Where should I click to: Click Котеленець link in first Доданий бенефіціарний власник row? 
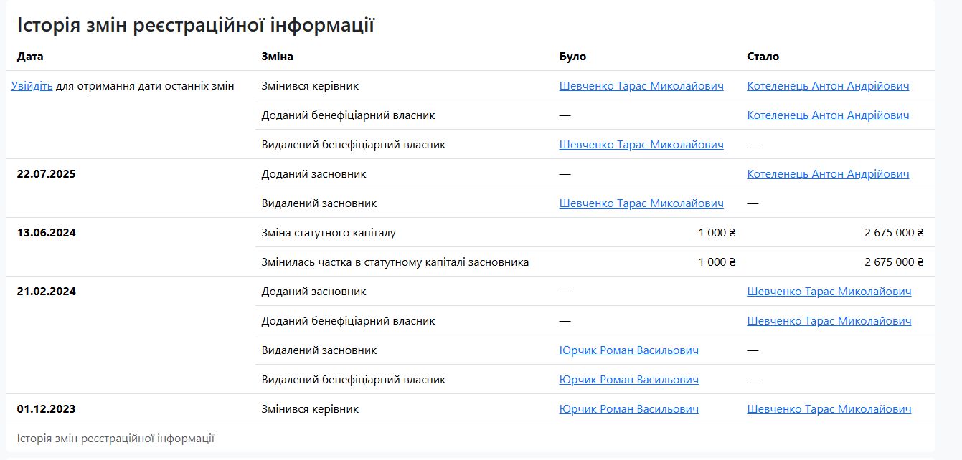click(828, 115)
